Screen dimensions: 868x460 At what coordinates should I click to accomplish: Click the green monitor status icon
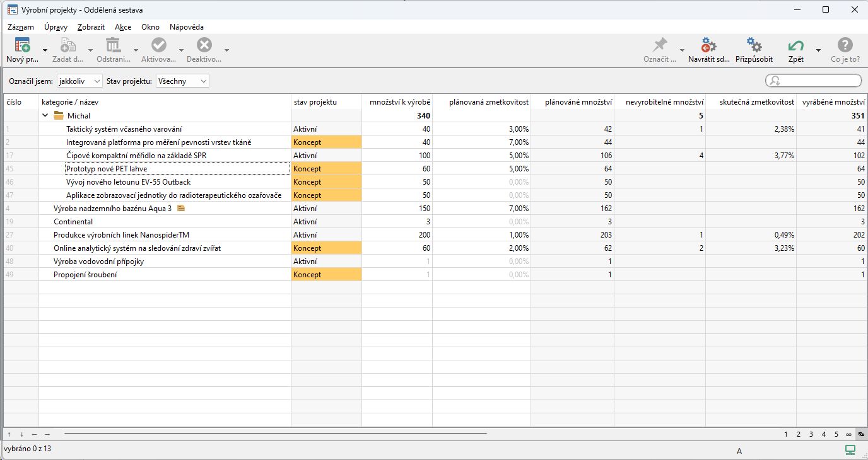[850, 449]
